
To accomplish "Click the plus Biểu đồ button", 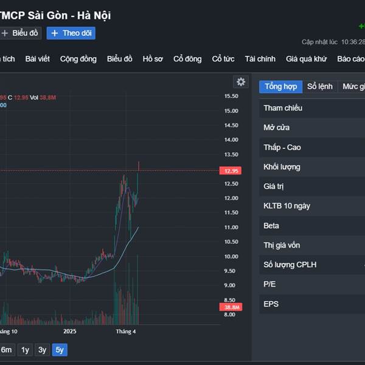I will point(20,33).
